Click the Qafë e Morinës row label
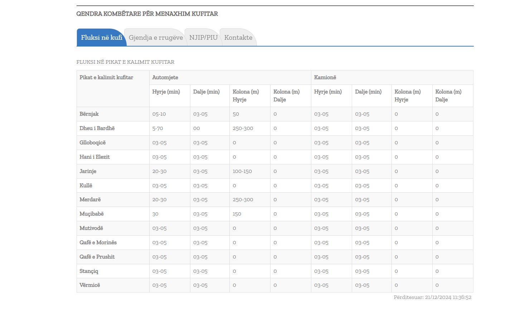 coord(98,242)
